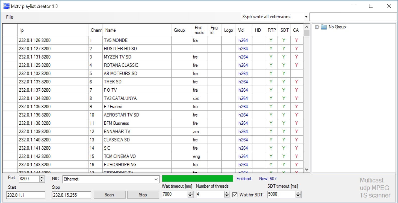The height and width of the screenshot is (203, 398).
Task: Increase the Port value with up arrow
Action: (x=42, y=177)
